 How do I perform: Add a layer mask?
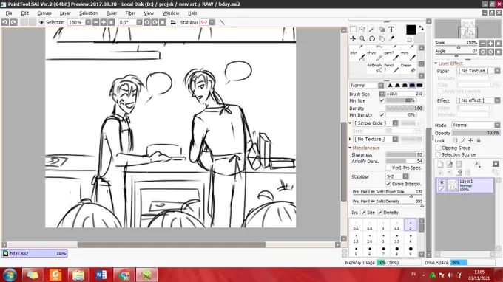[496, 164]
